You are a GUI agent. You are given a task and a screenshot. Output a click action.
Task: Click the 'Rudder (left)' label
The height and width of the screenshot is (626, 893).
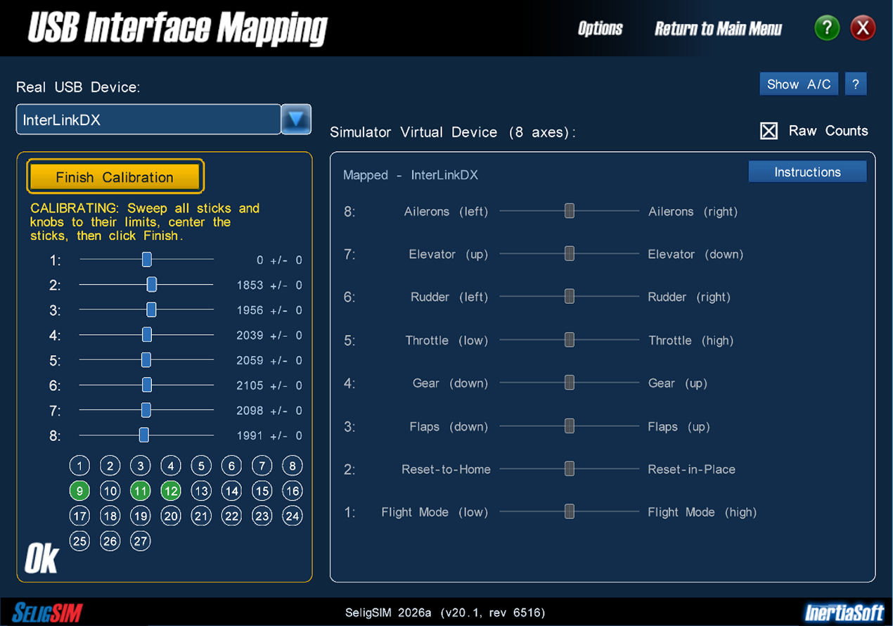449,298
